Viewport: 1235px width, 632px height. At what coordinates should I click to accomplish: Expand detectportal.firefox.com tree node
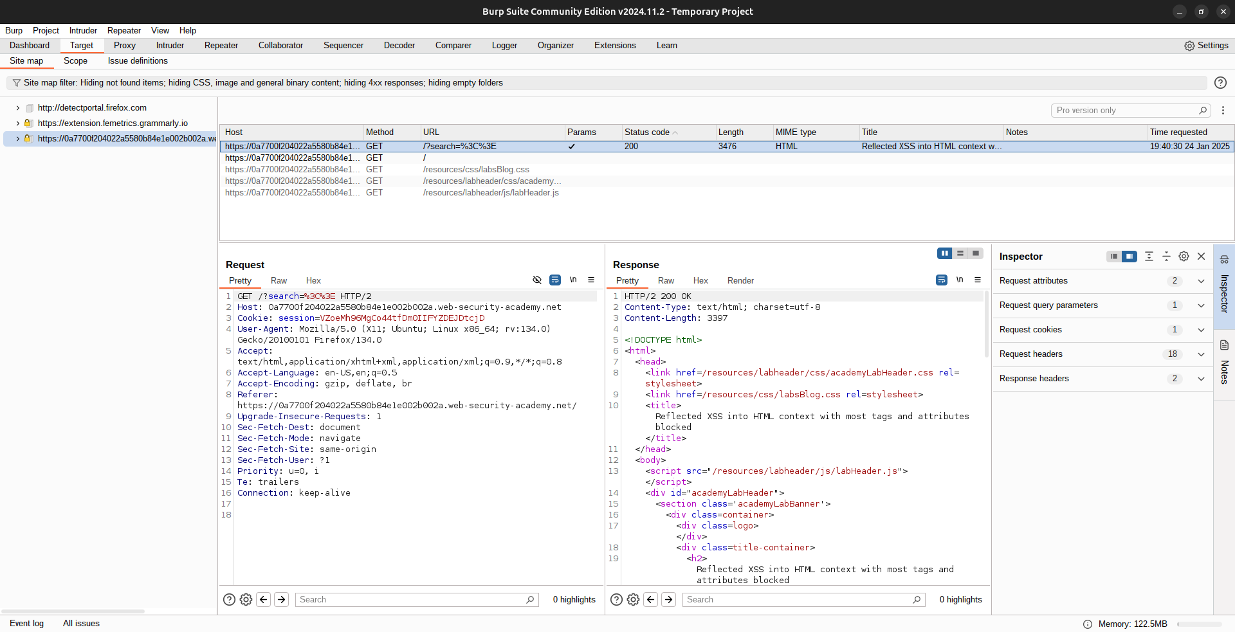[x=17, y=108]
